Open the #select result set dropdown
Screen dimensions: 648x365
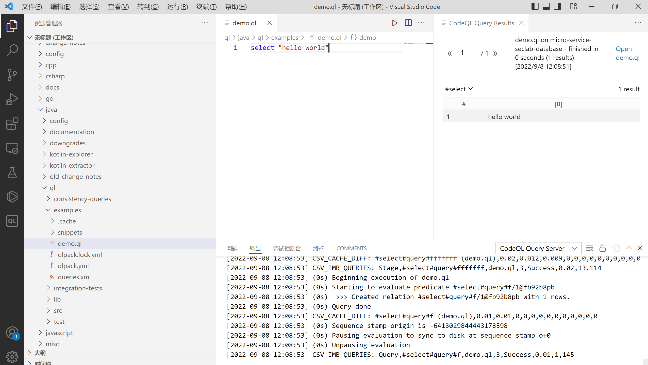click(x=459, y=89)
